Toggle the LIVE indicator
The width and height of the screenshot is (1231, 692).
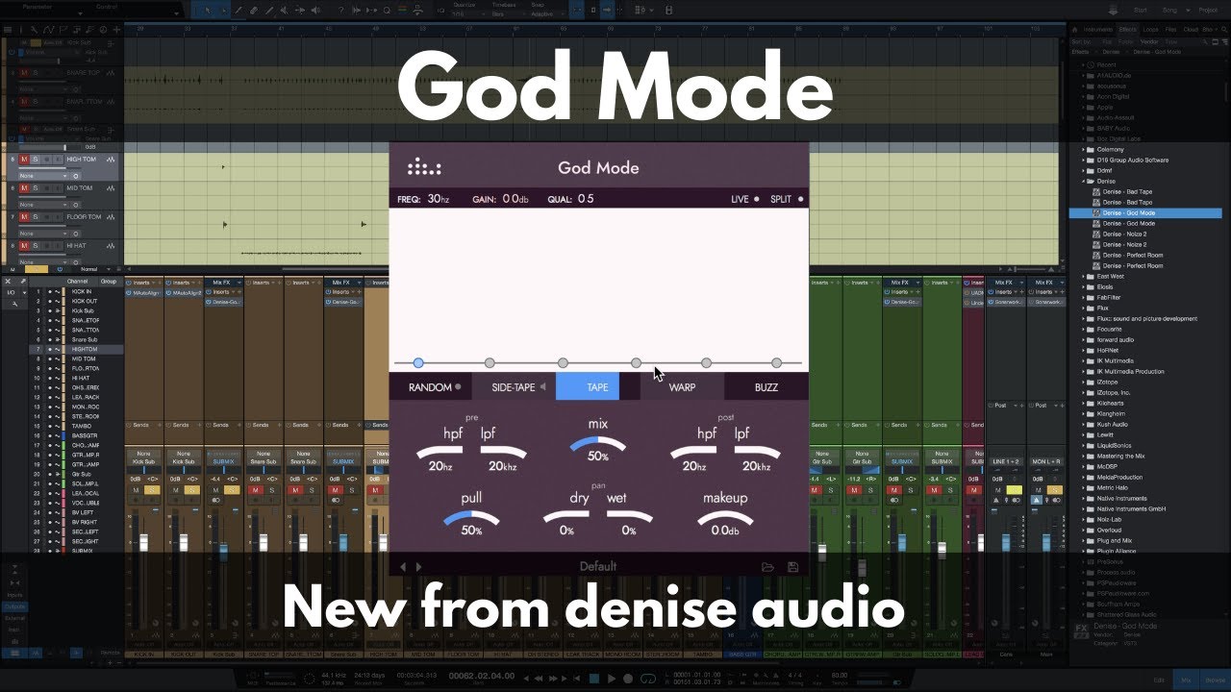[756, 199]
